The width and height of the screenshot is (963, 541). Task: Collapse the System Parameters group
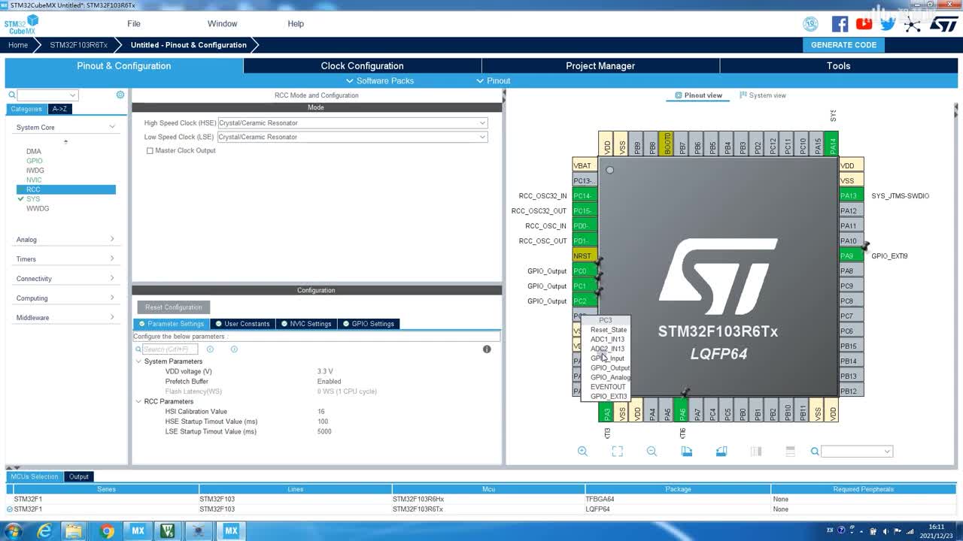coord(138,361)
